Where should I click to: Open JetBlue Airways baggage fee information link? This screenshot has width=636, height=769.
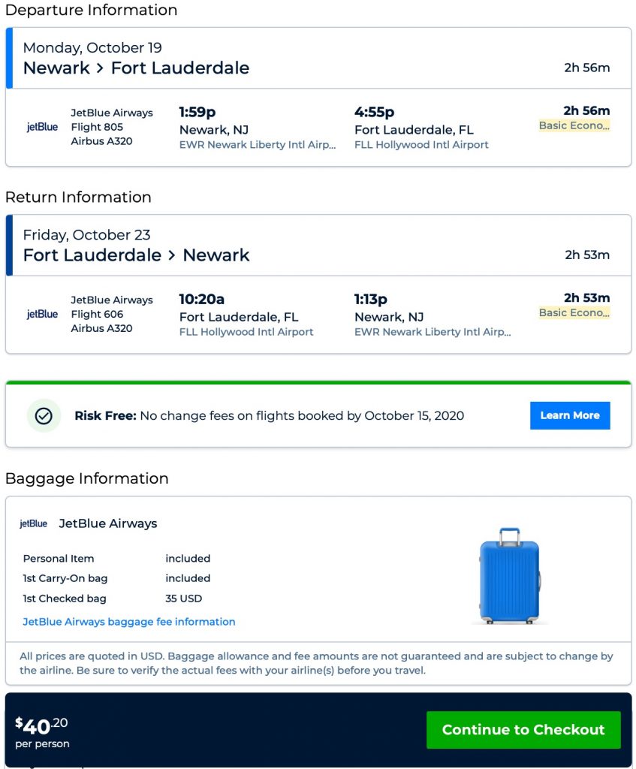pos(129,622)
